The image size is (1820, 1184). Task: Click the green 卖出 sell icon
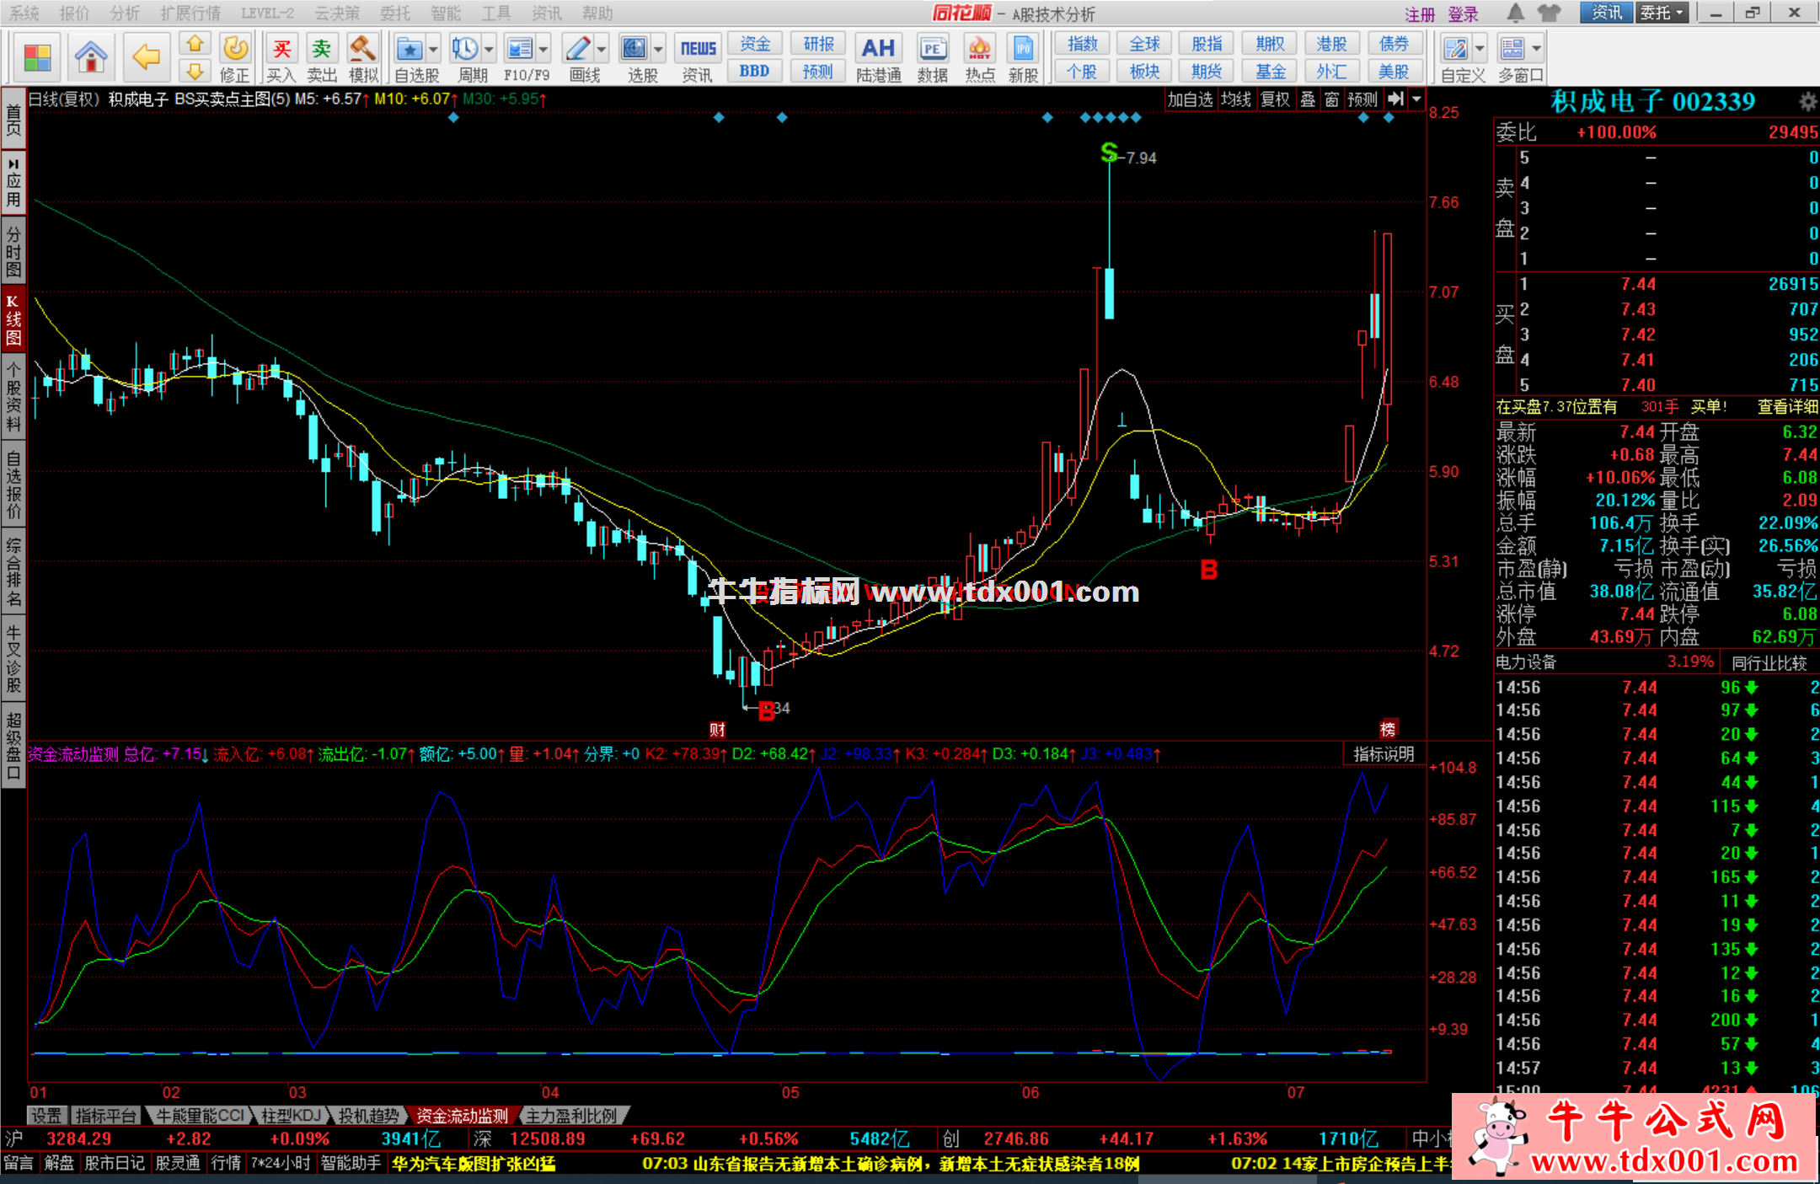321,49
